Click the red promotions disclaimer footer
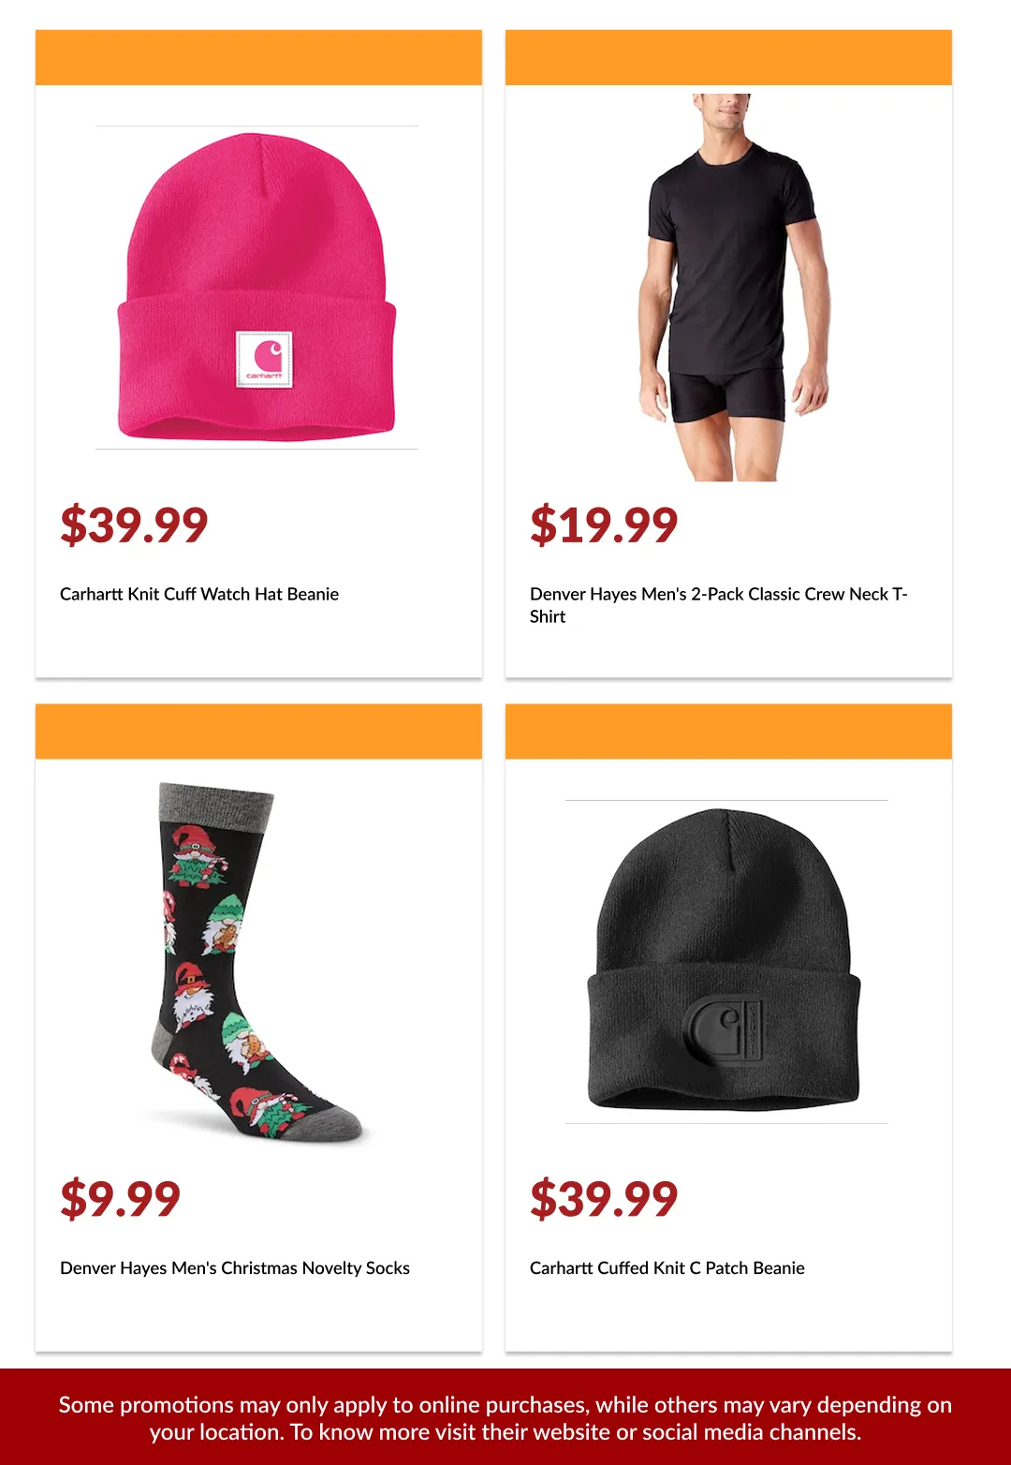This screenshot has height=1465, width=1011. click(x=505, y=1417)
